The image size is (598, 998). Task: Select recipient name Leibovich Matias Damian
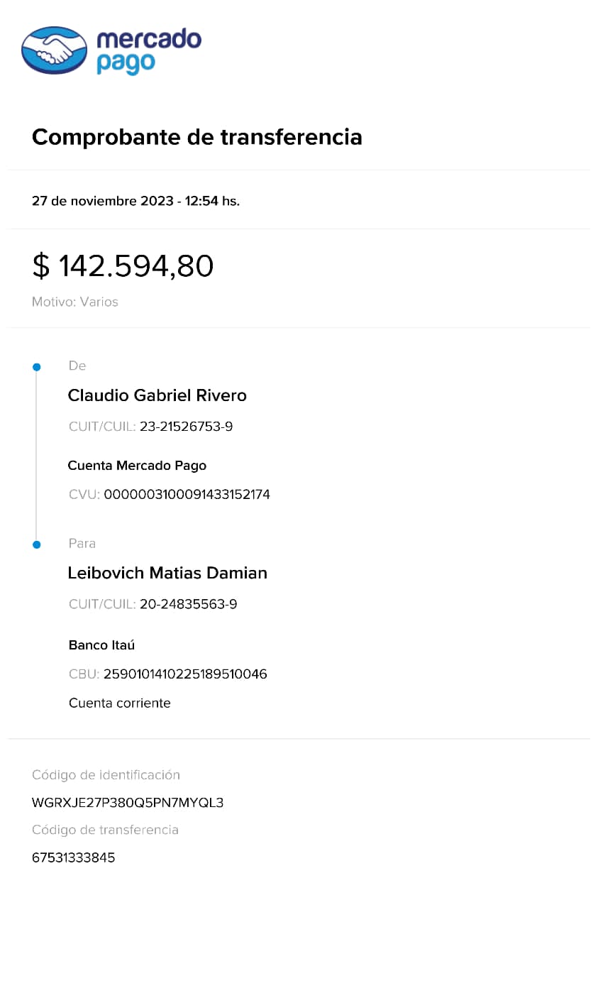167,573
